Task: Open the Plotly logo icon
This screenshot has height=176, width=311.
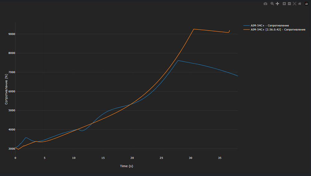Action: [306, 4]
